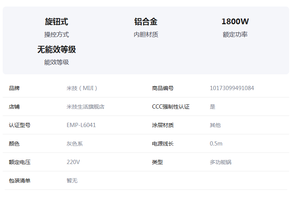Click the 涂层材质 label
This screenshot has height=216, width=295.
[163, 125]
